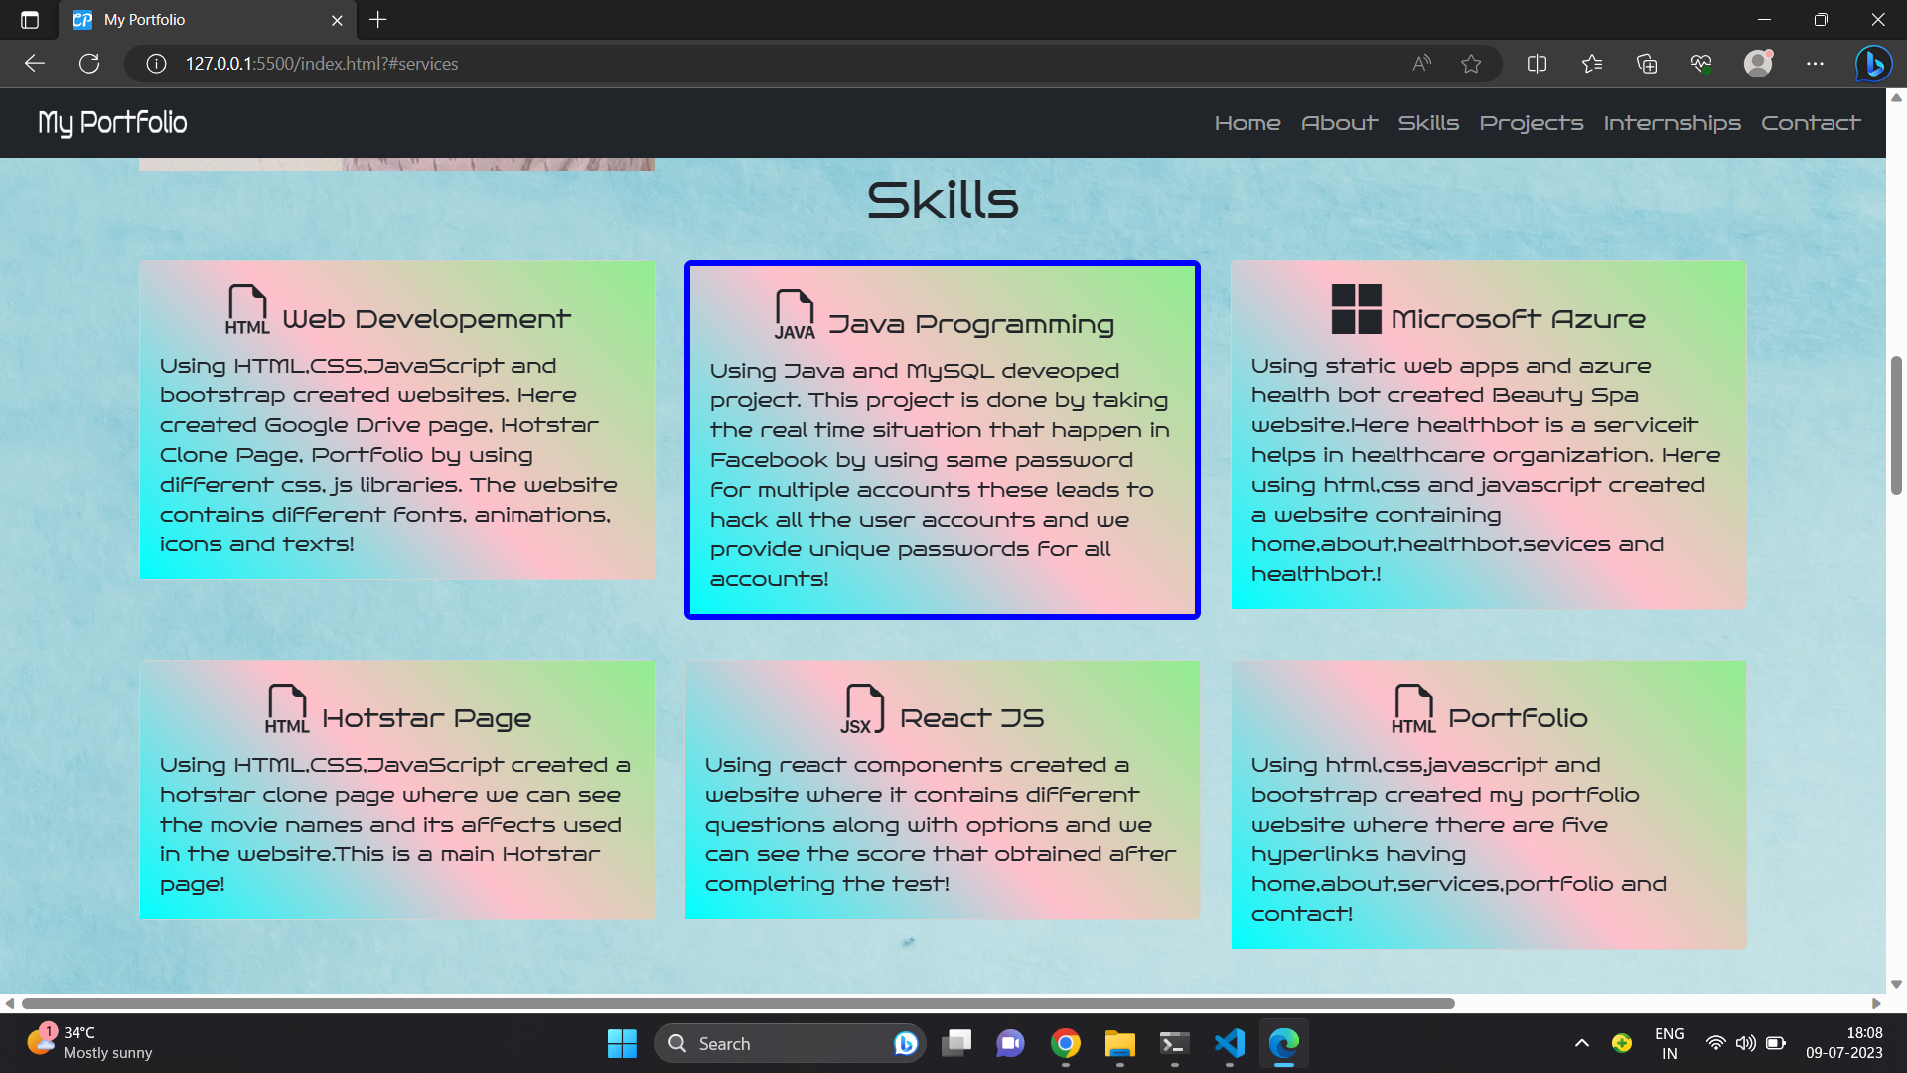Add page to favorites with star icon

[x=1472, y=63]
